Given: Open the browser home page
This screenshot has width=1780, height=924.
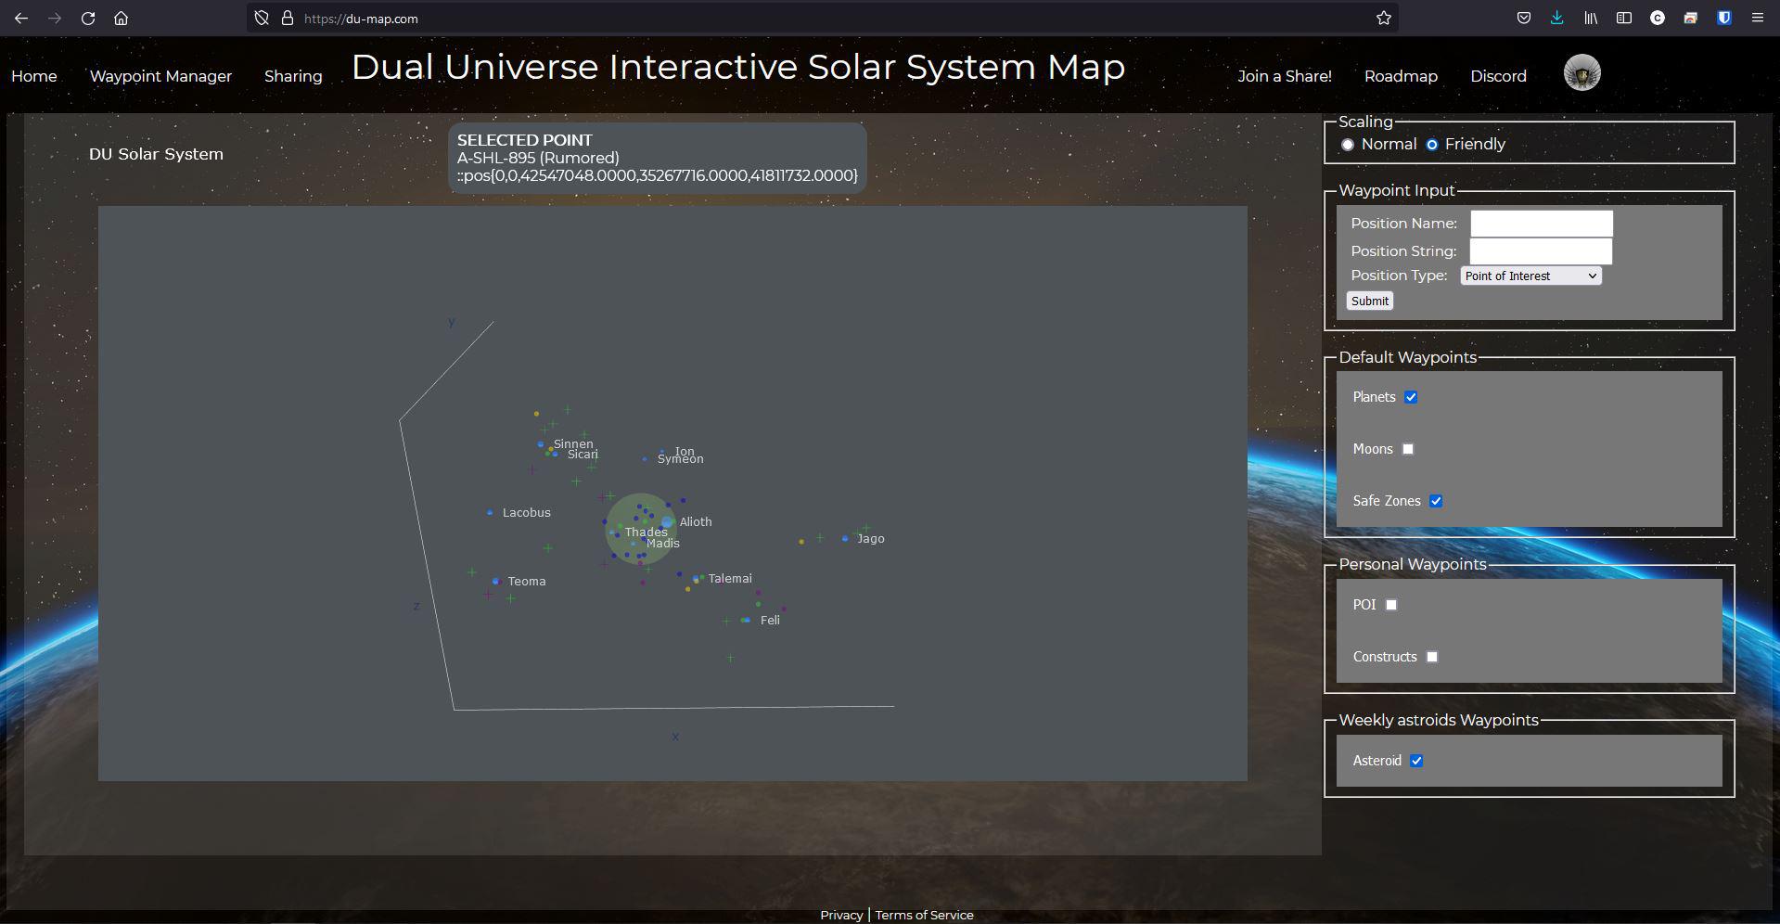Looking at the screenshot, I should (x=121, y=18).
